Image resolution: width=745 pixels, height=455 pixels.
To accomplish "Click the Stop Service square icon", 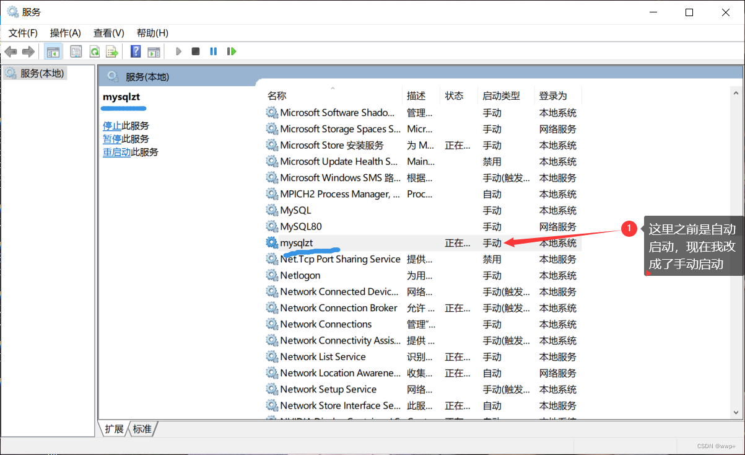I will point(196,51).
